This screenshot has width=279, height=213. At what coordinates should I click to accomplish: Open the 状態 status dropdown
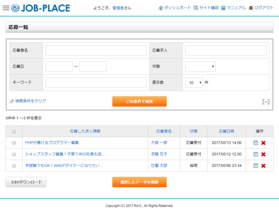coord(200,67)
